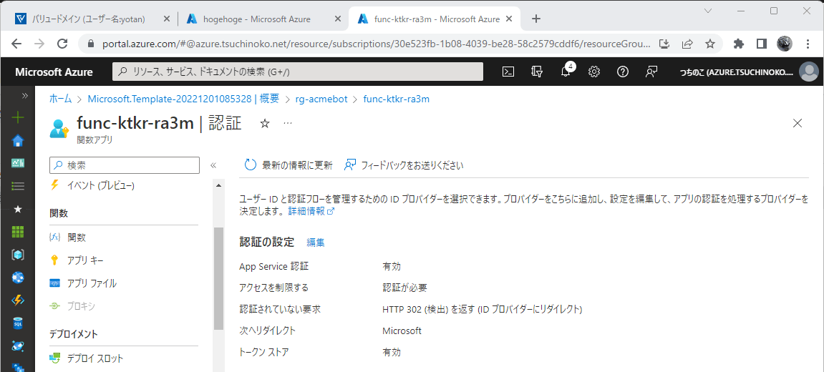Select the 認証が必要 value text
The image size is (824, 372).
coord(404,288)
